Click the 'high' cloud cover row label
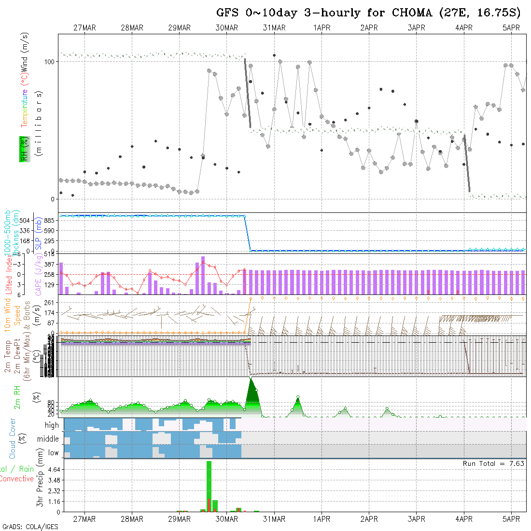The image size is (531, 531). (x=52, y=425)
